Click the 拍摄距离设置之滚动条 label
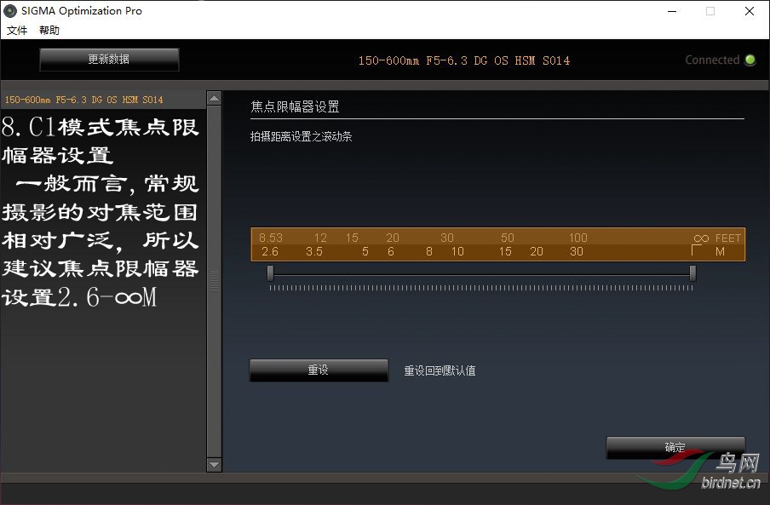The width and height of the screenshot is (770, 505). point(301,136)
